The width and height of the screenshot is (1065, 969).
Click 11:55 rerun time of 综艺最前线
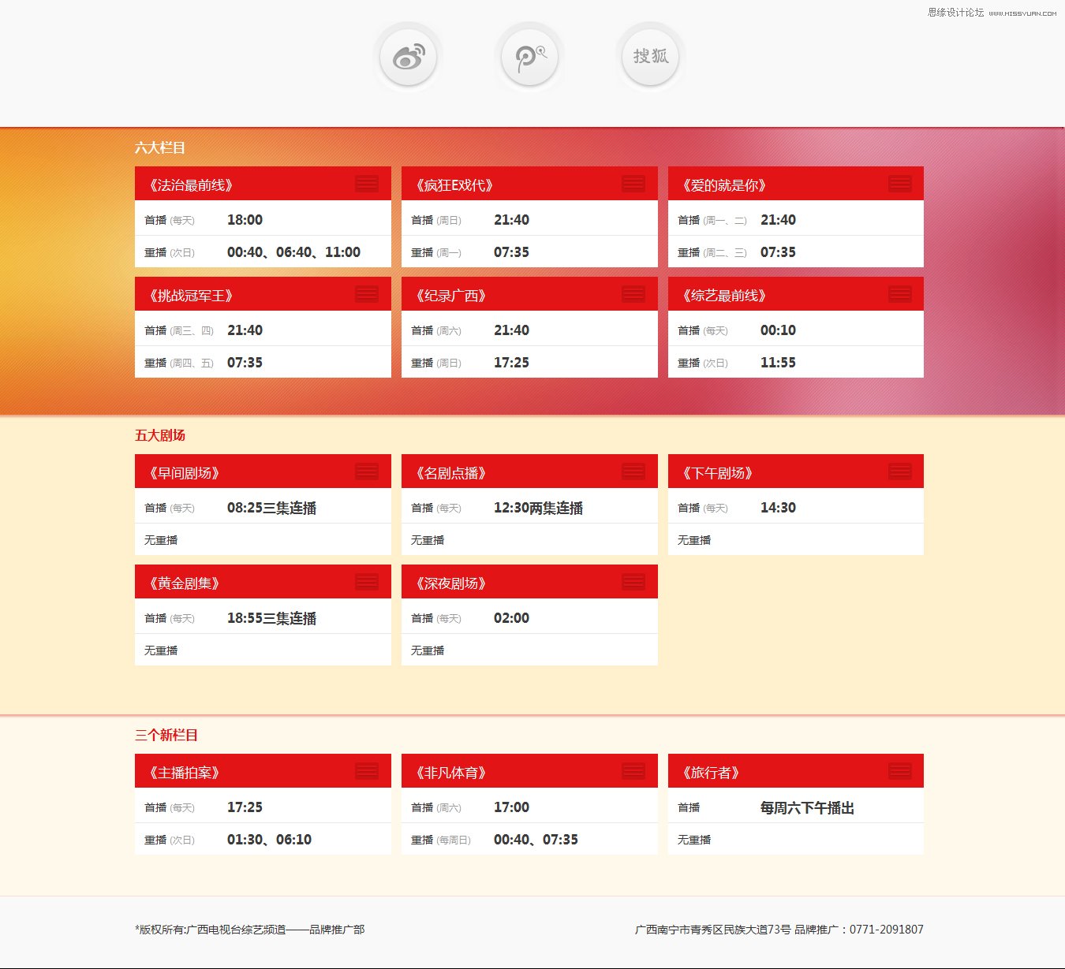pos(778,363)
